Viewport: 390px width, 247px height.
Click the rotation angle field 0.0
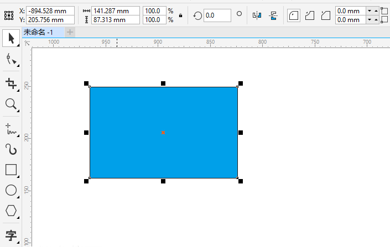(217, 15)
